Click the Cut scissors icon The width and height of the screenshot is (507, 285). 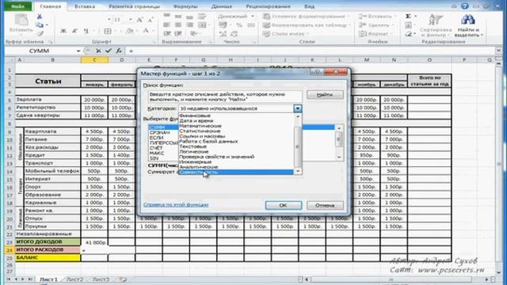[x=39, y=17]
